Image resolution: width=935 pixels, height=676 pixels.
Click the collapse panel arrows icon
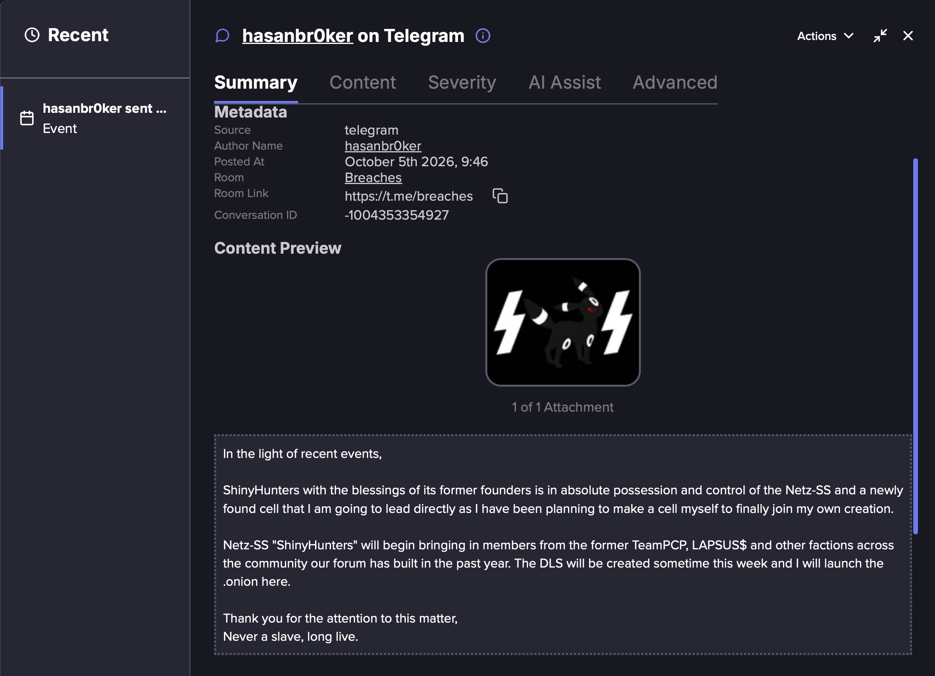pyautogui.click(x=880, y=36)
